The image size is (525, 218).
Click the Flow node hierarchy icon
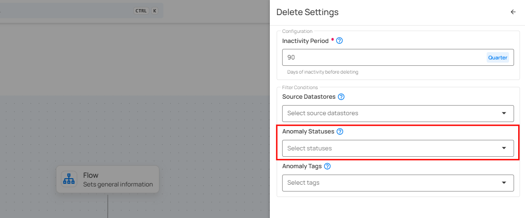[69, 179]
